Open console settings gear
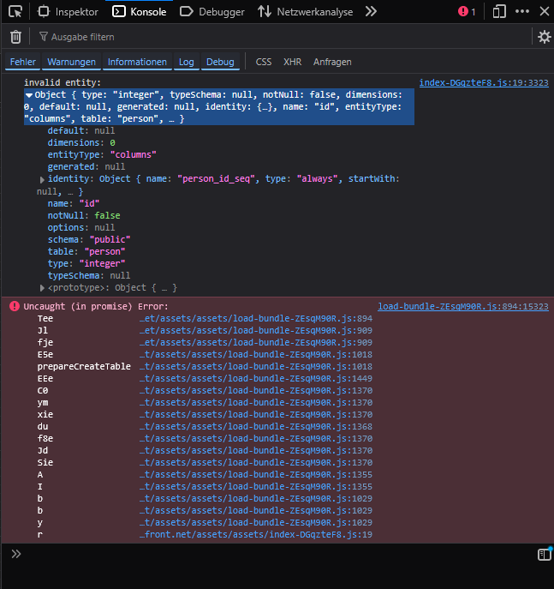This screenshot has height=589, width=554. (545, 37)
